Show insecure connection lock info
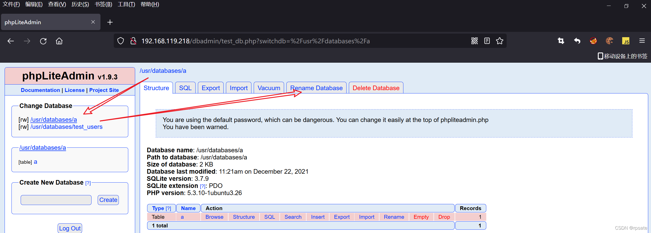The image size is (651, 233). pos(133,41)
